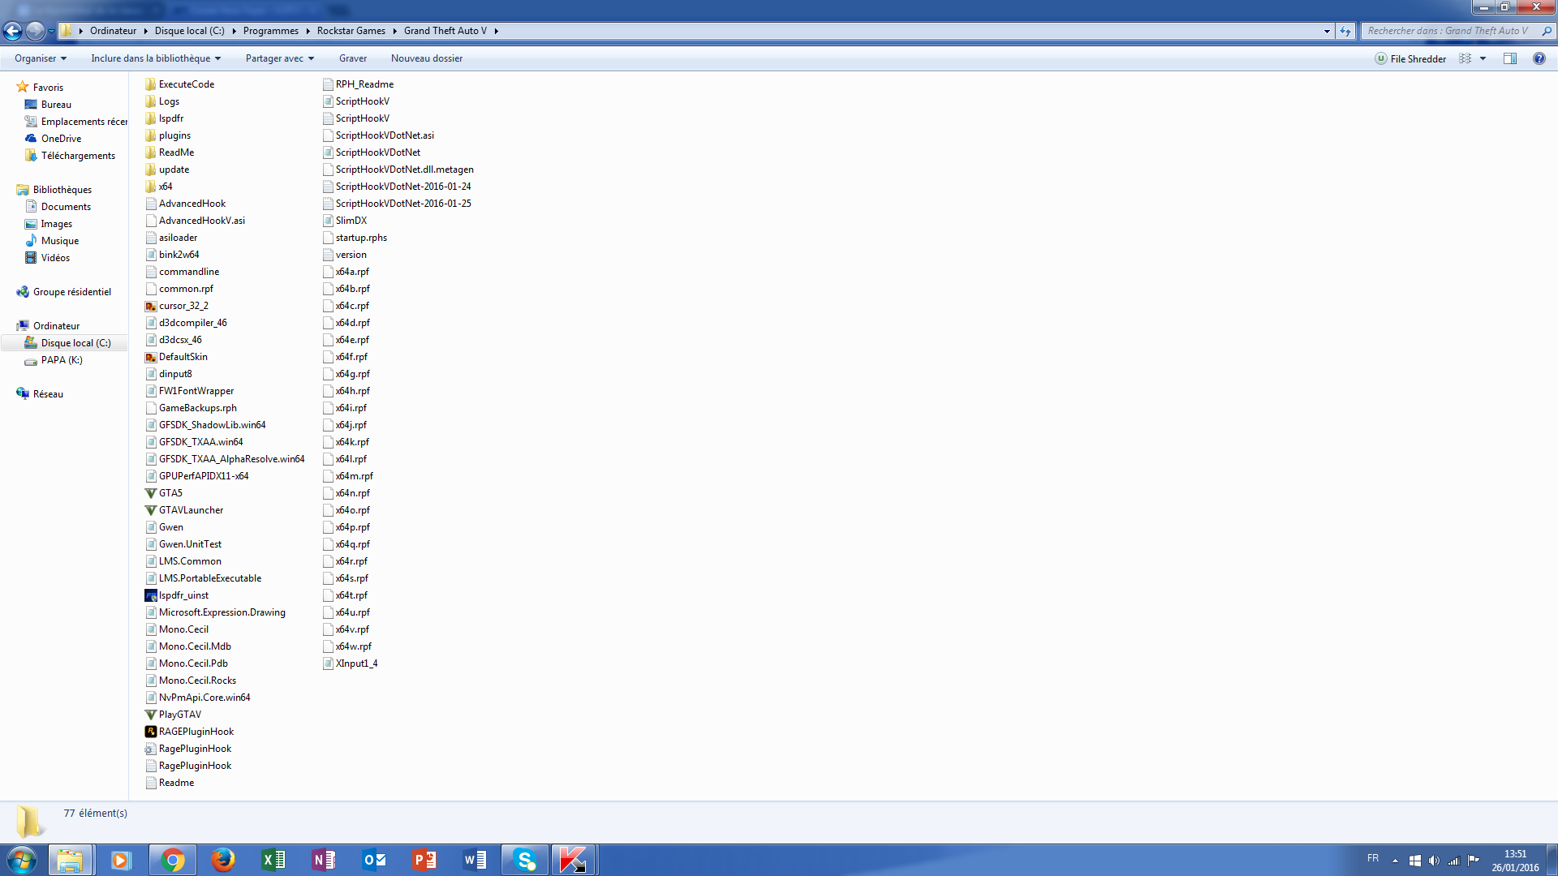Open Google Chrome from the taskbar

(172, 860)
